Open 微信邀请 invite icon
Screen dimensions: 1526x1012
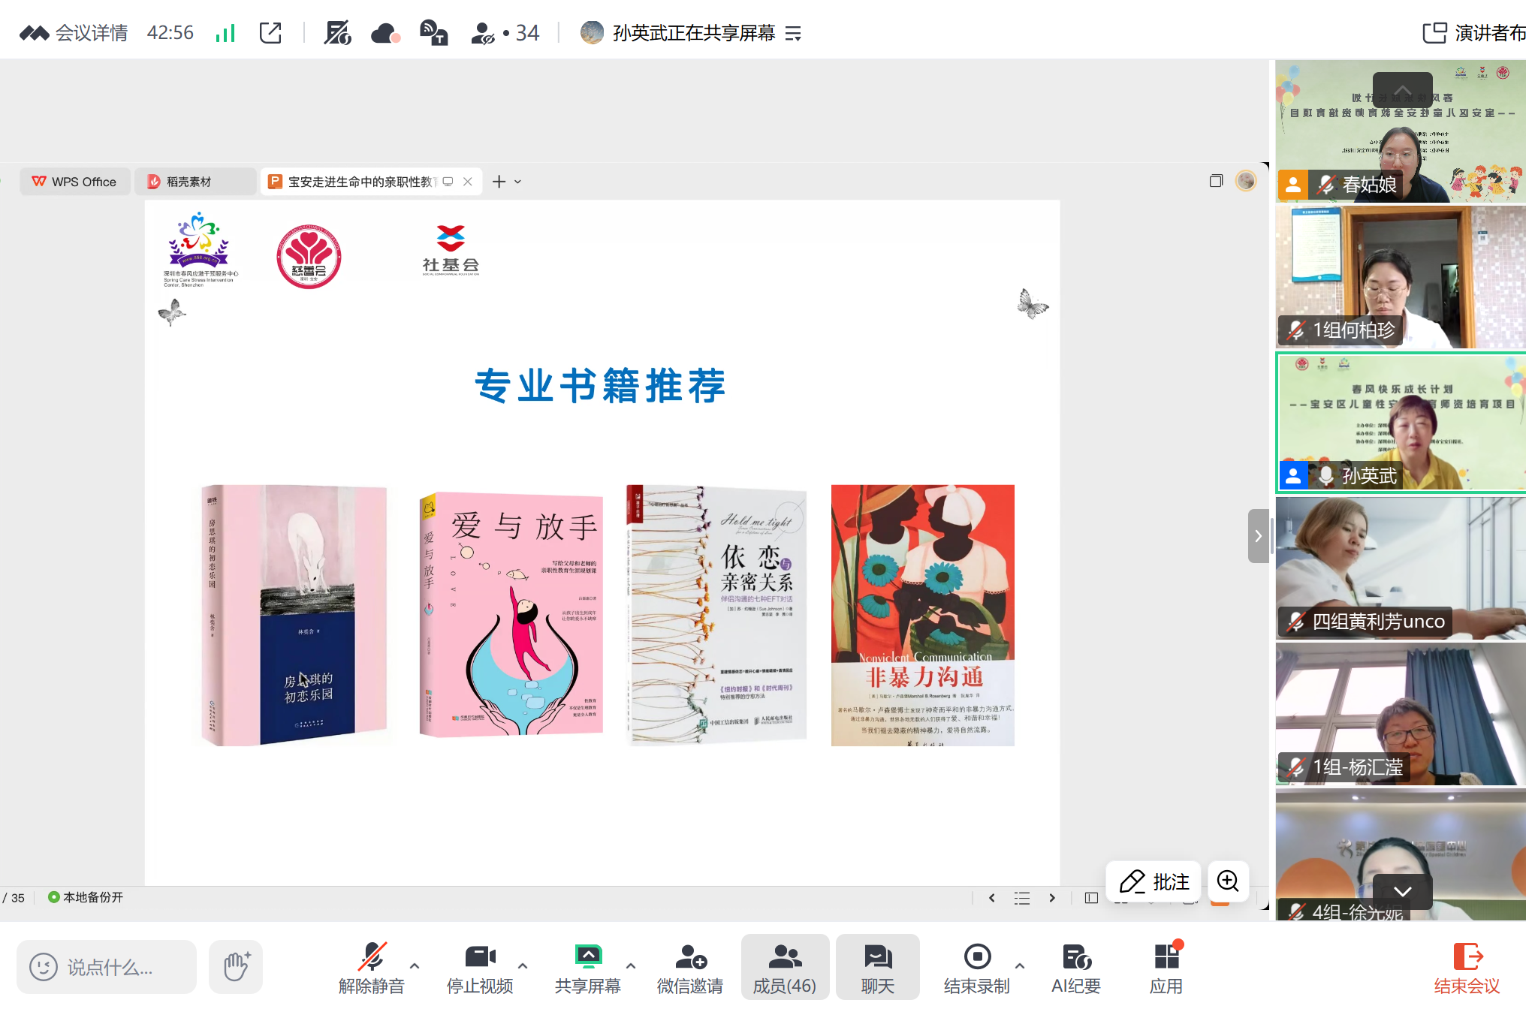[690, 957]
